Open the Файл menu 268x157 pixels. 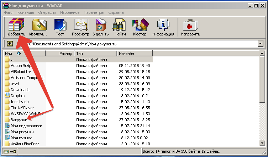pyautogui.click(x=9, y=12)
